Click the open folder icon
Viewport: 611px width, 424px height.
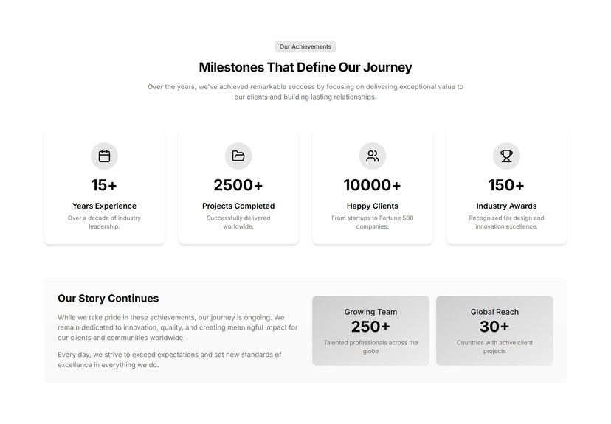point(238,156)
